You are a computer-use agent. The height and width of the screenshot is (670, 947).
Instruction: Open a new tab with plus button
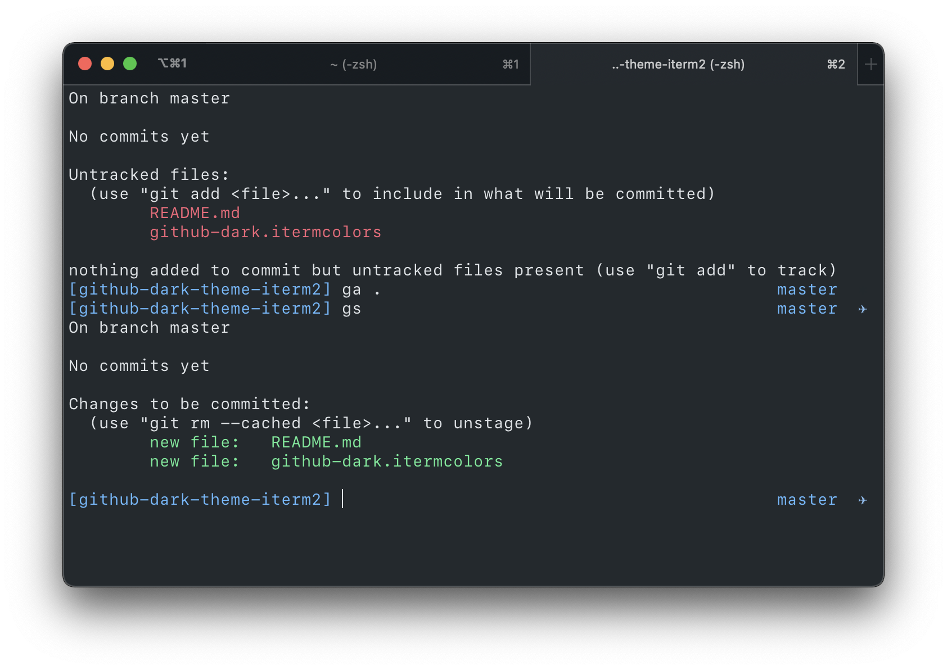[871, 64]
